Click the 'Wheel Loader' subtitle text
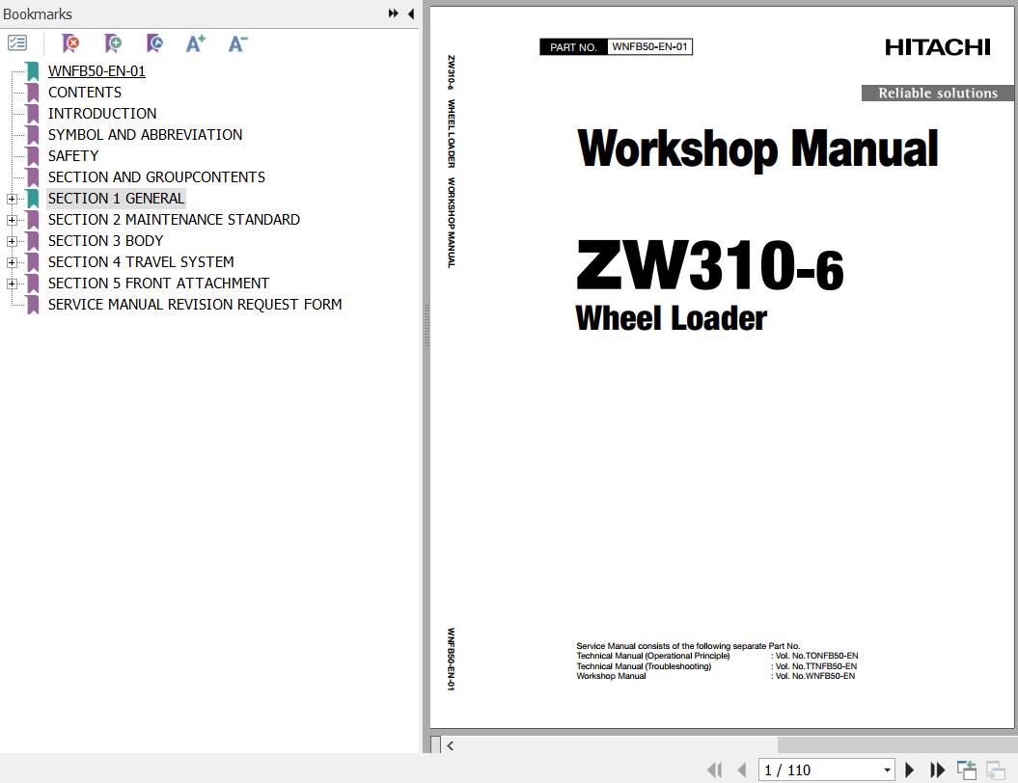Image resolution: width=1018 pixels, height=783 pixels. 672,318
